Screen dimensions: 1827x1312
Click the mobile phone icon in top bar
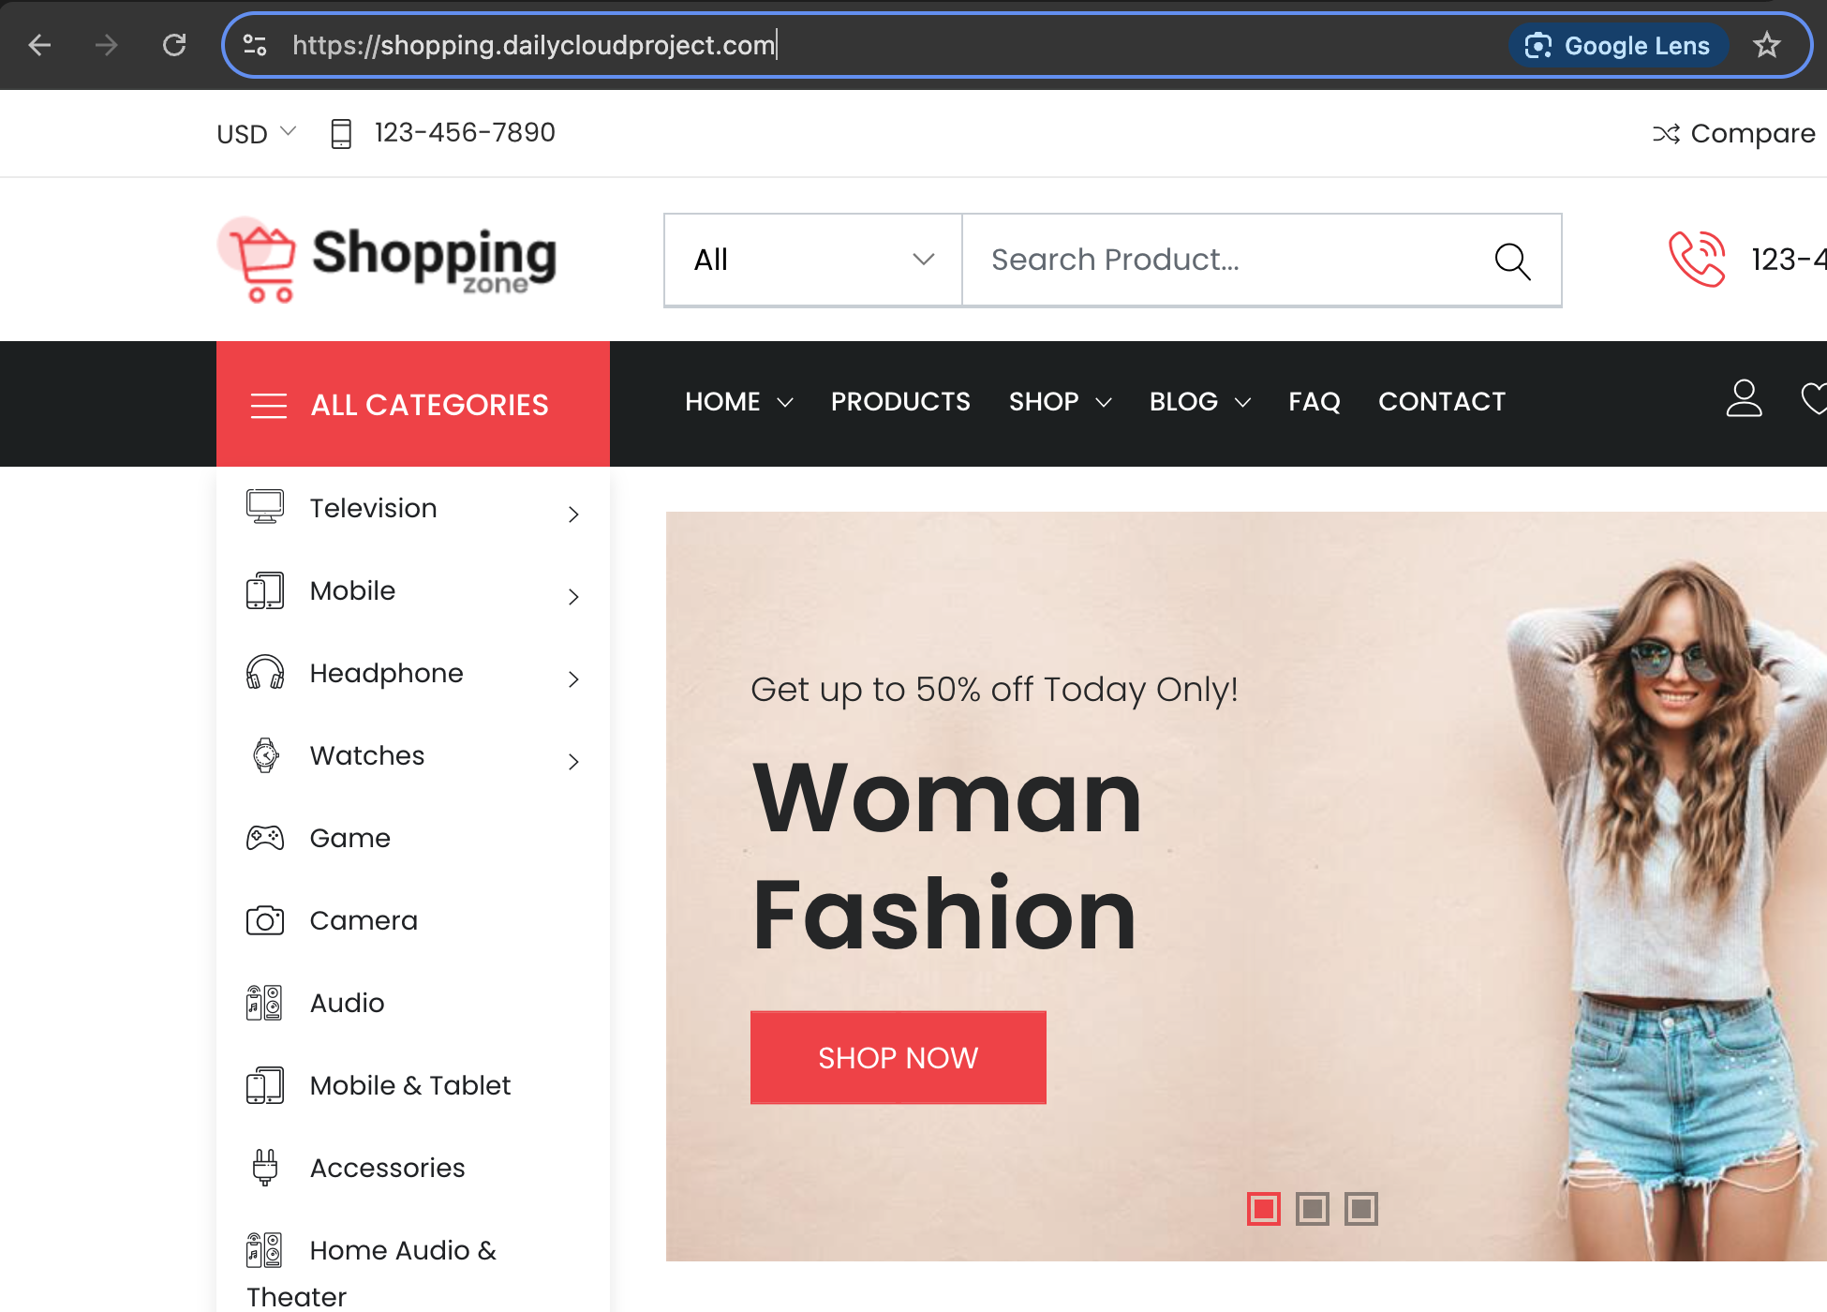[x=341, y=134]
